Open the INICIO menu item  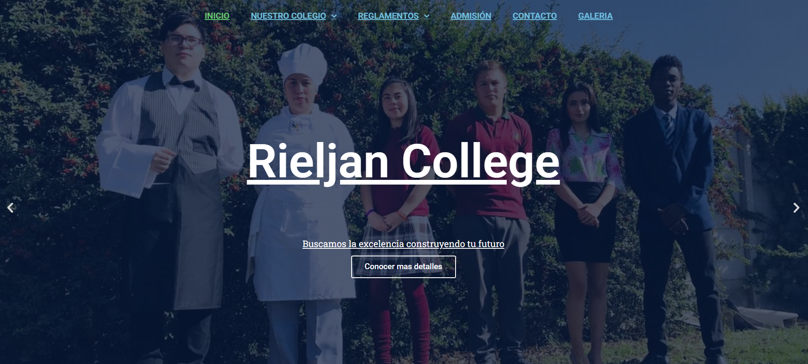click(x=217, y=16)
